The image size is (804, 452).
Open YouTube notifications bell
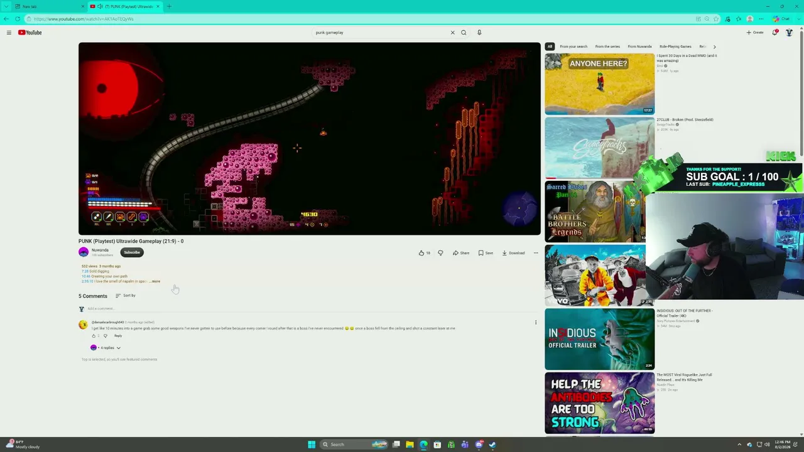(775, 33)
